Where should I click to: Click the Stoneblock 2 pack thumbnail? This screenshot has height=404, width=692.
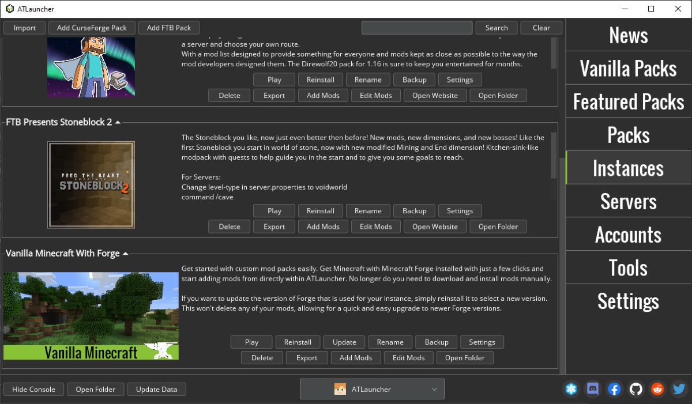coord(91,184)
